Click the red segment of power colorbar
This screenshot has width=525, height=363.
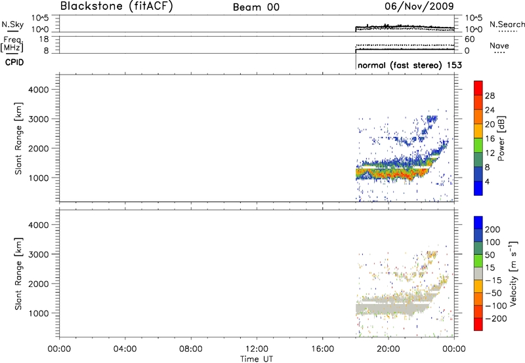pos(478,88)
